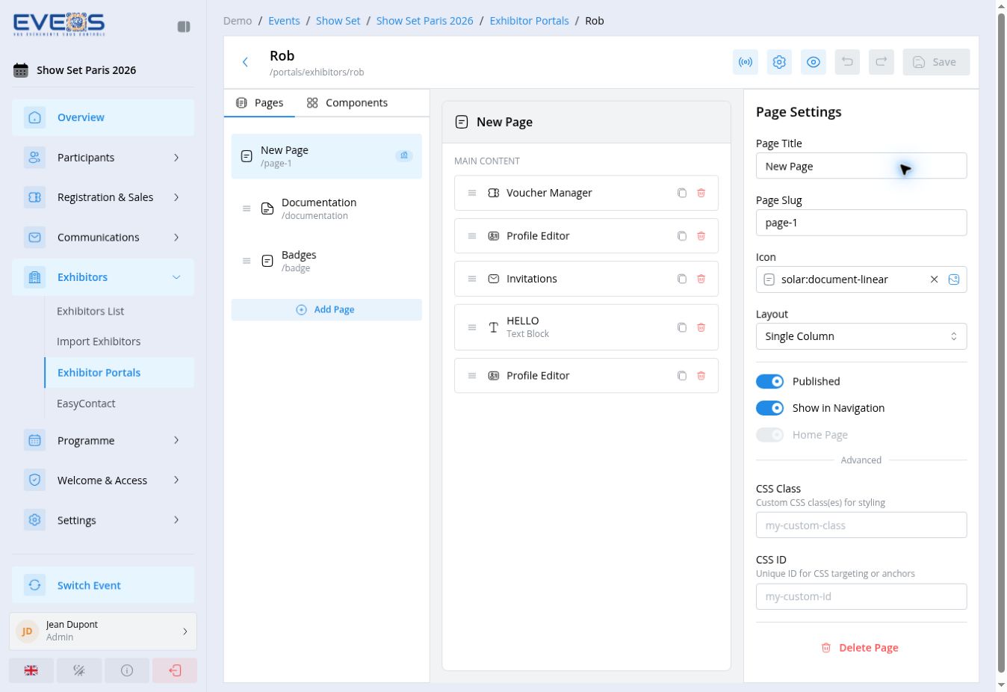Grab the Voucher Manager drag handle
The image size is (1007, 692).
472,193
